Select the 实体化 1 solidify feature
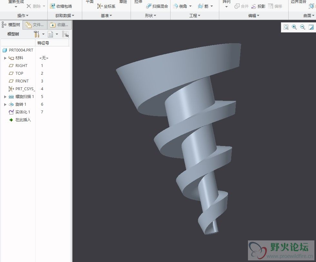 tap(23, 112)
